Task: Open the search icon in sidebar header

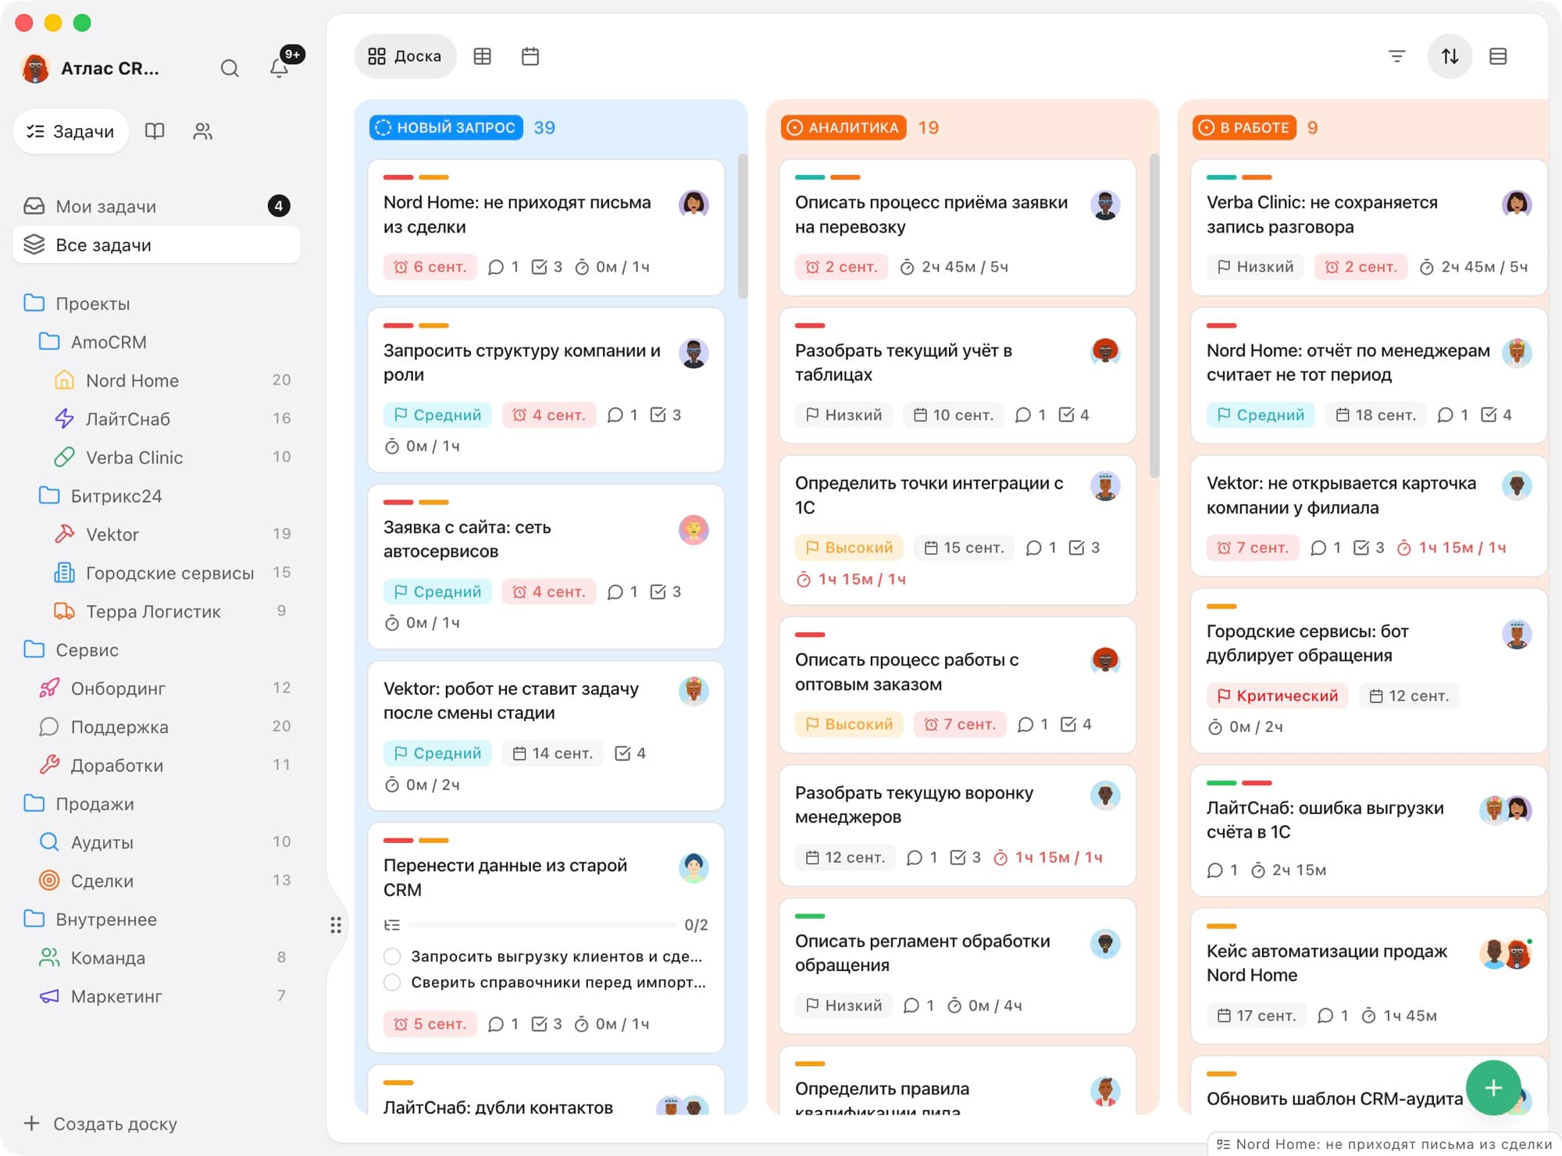Action: point(230,69)
